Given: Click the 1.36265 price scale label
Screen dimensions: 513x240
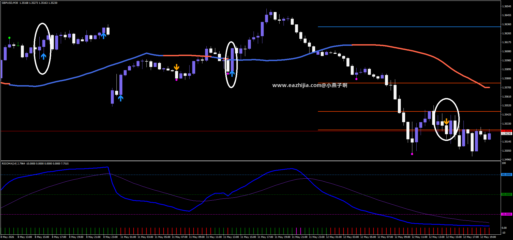Looking at the screenshot, I should (507, 33).
